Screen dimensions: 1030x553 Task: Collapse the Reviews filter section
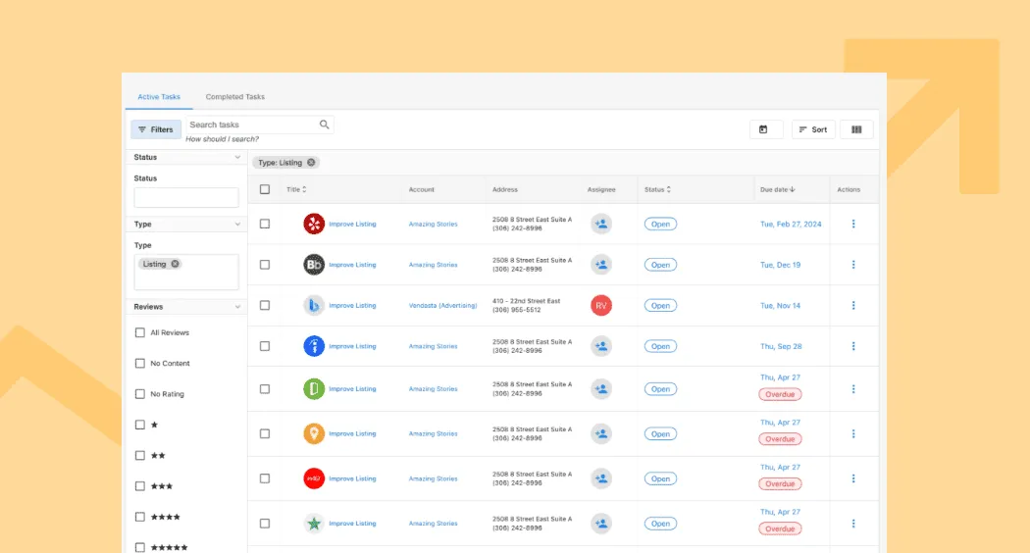click(237, 307)
